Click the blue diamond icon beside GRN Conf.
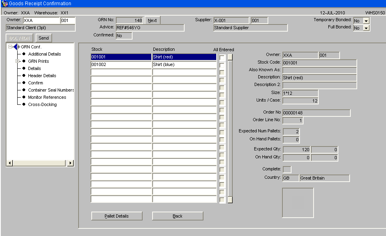This screenshot has width=386, height=236. (x=17, y=47)
